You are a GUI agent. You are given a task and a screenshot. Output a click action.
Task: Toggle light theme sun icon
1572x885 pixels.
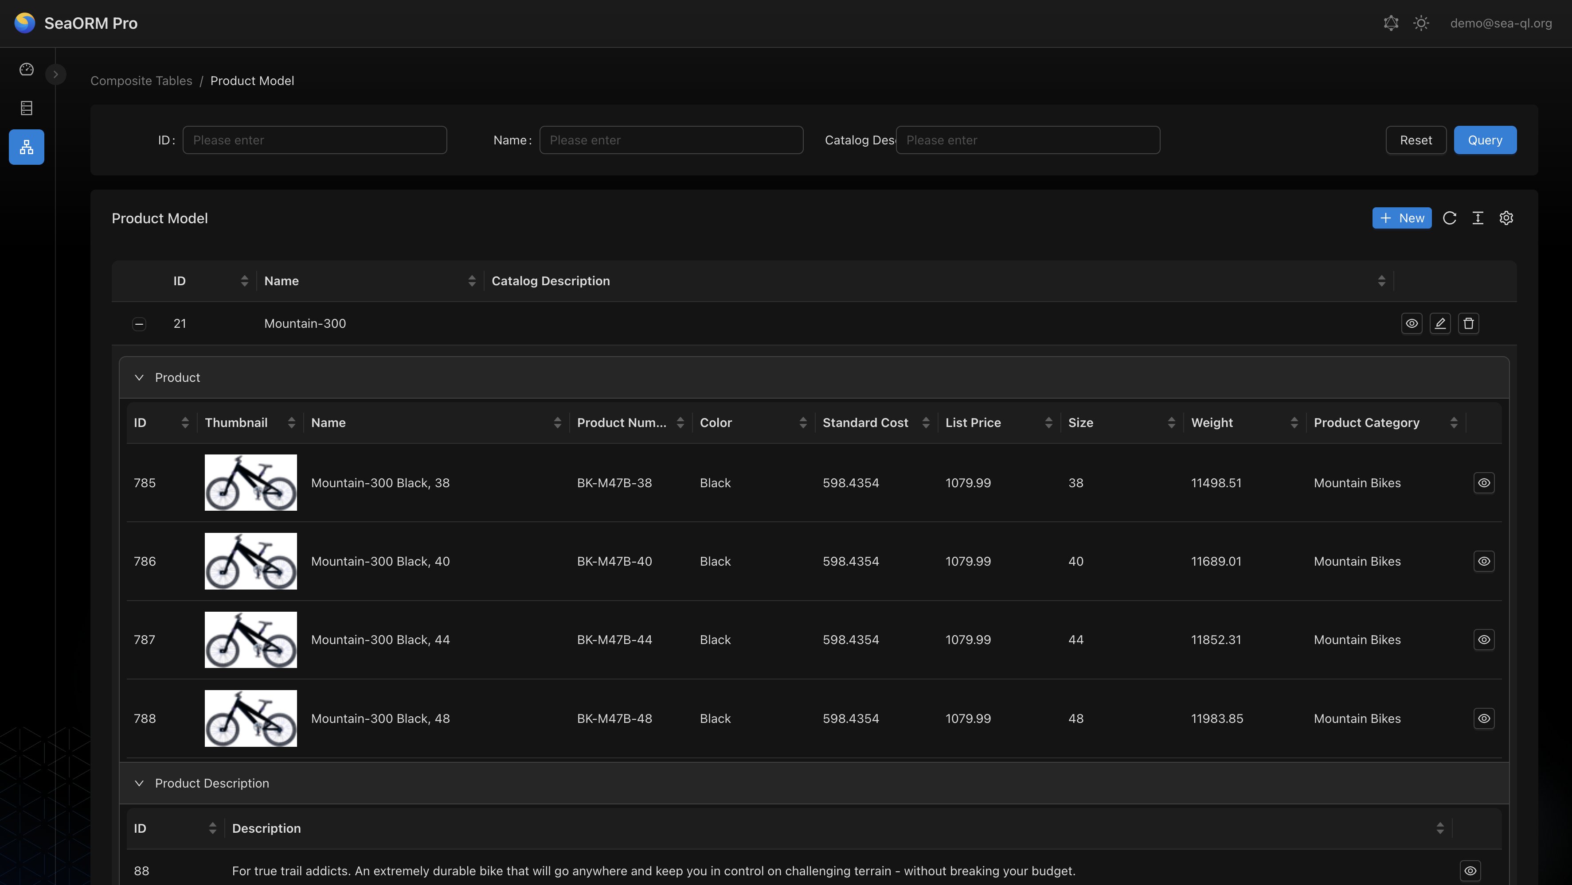(1421, 23)
